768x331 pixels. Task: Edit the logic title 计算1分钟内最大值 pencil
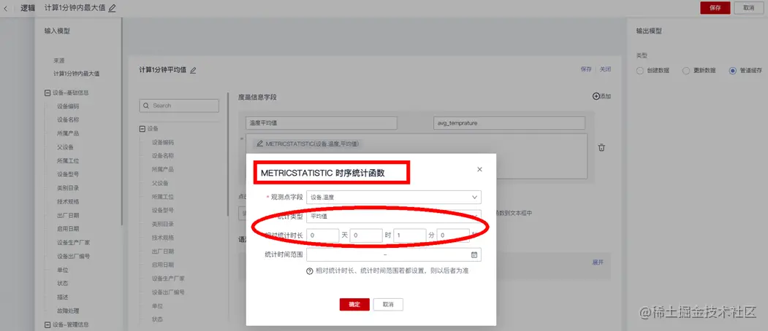(112, 8)
